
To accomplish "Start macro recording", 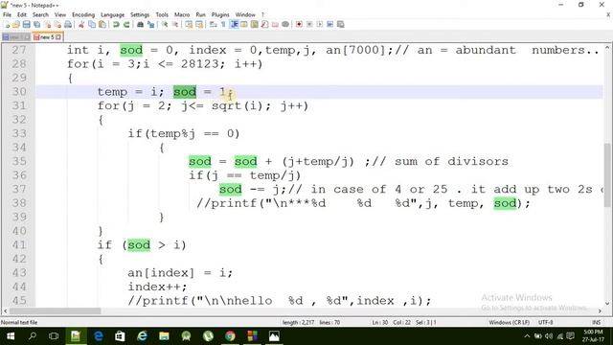I will coord(299,24).
